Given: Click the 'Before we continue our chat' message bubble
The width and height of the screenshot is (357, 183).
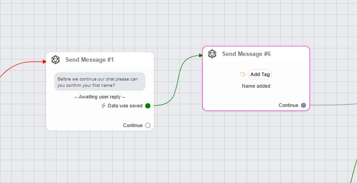Looking at the screenshot, I should tap(100, 81).
